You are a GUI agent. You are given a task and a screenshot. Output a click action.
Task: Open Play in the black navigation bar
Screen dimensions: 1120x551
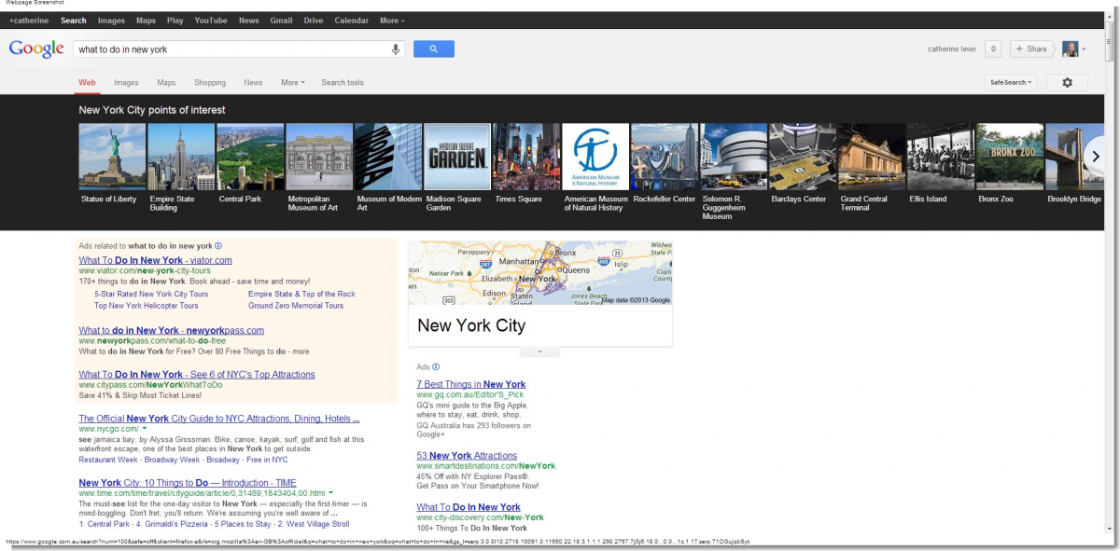pyautogui.click(x=175, y=21)
